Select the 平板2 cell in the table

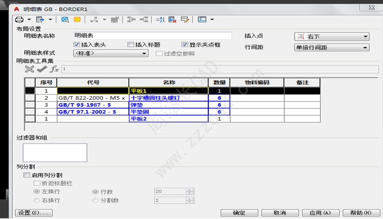pyautogui.click(x=169, y=119)
